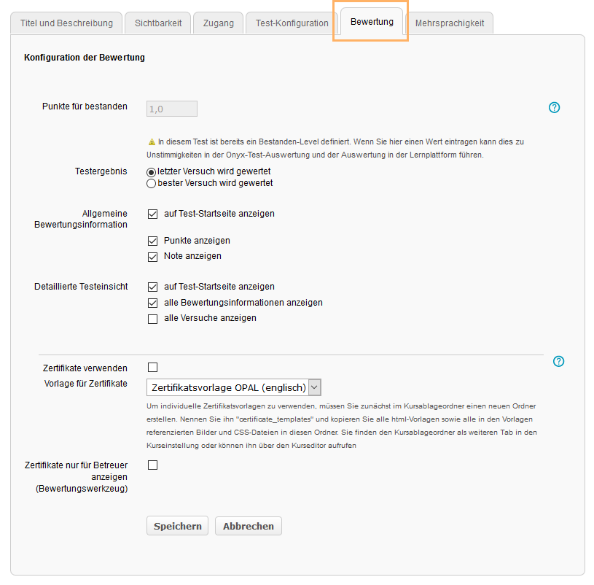Open the Zertifikatsvorlage OPAL dropdown
Viewport: 594px width, 585px height.
tap(233, 387)
